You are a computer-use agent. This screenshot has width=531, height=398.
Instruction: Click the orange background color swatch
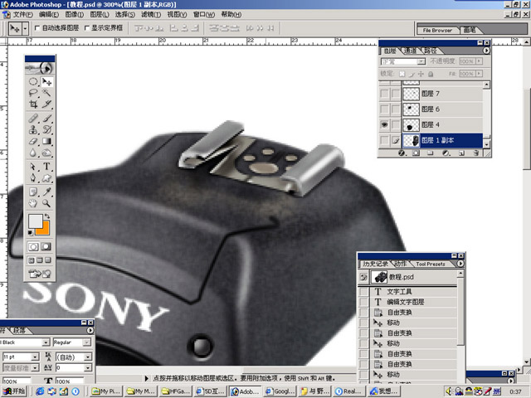pyautogui.click(x=44, y=230)
